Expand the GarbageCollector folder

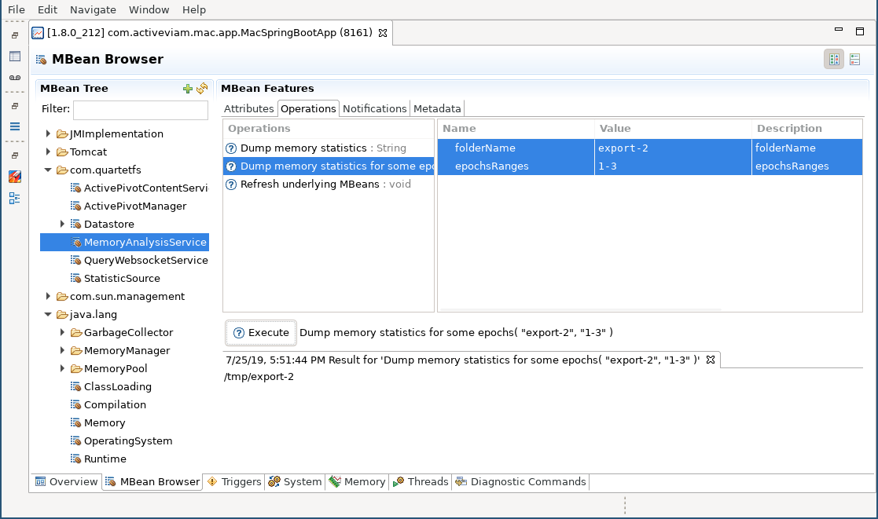pyautogui.click(x=63, y=332)
